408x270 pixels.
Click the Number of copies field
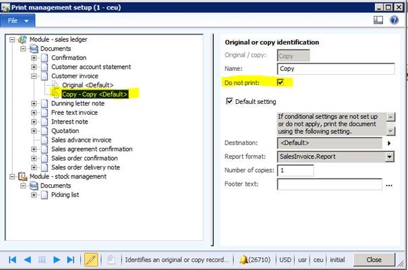click(x=295, y=170)
